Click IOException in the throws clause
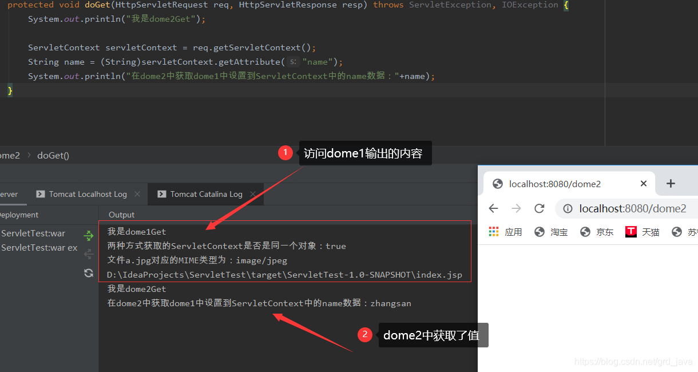The image size is (698, 372). pyautogui.click(x=530, y=5)
